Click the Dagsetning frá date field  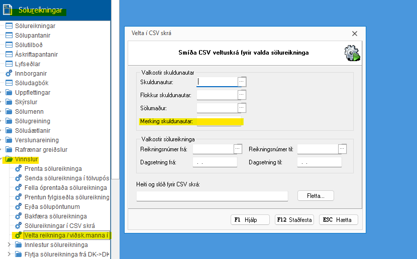(x=215, y=162)
